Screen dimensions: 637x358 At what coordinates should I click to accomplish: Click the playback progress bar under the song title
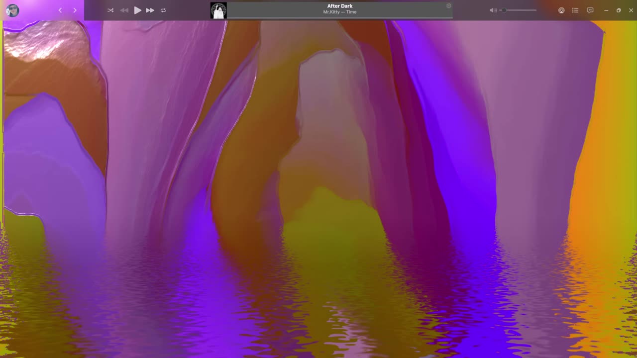click(x=340, y=18)
